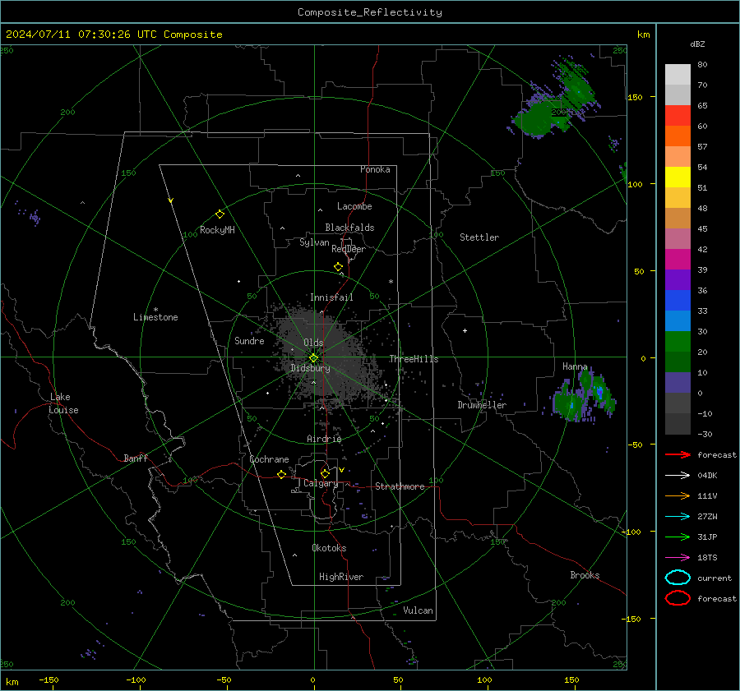
Task: Click the yellow radar-center diamond near Didsbury
Action: (x=313, y=358)
